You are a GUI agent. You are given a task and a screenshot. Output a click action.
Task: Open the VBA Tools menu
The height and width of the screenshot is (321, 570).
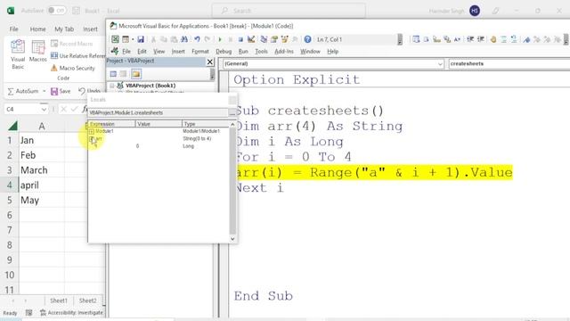pos(261,52)
